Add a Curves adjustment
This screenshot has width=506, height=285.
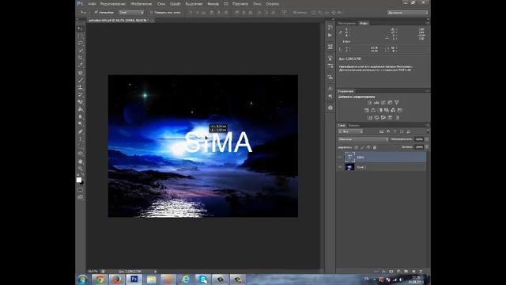tap(383, 102)
